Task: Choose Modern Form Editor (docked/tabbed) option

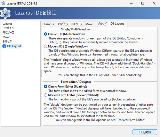Action: [x=45, y=95]
